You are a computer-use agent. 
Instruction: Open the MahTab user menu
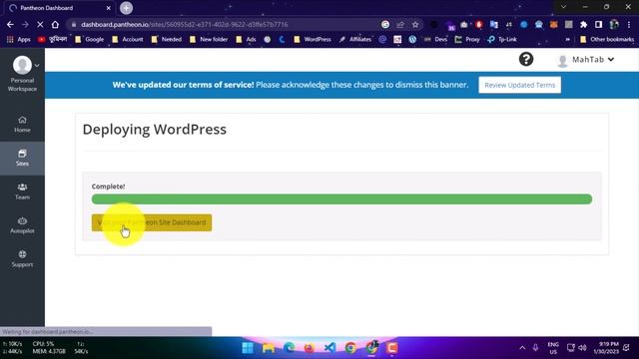[x=585, y=60]
